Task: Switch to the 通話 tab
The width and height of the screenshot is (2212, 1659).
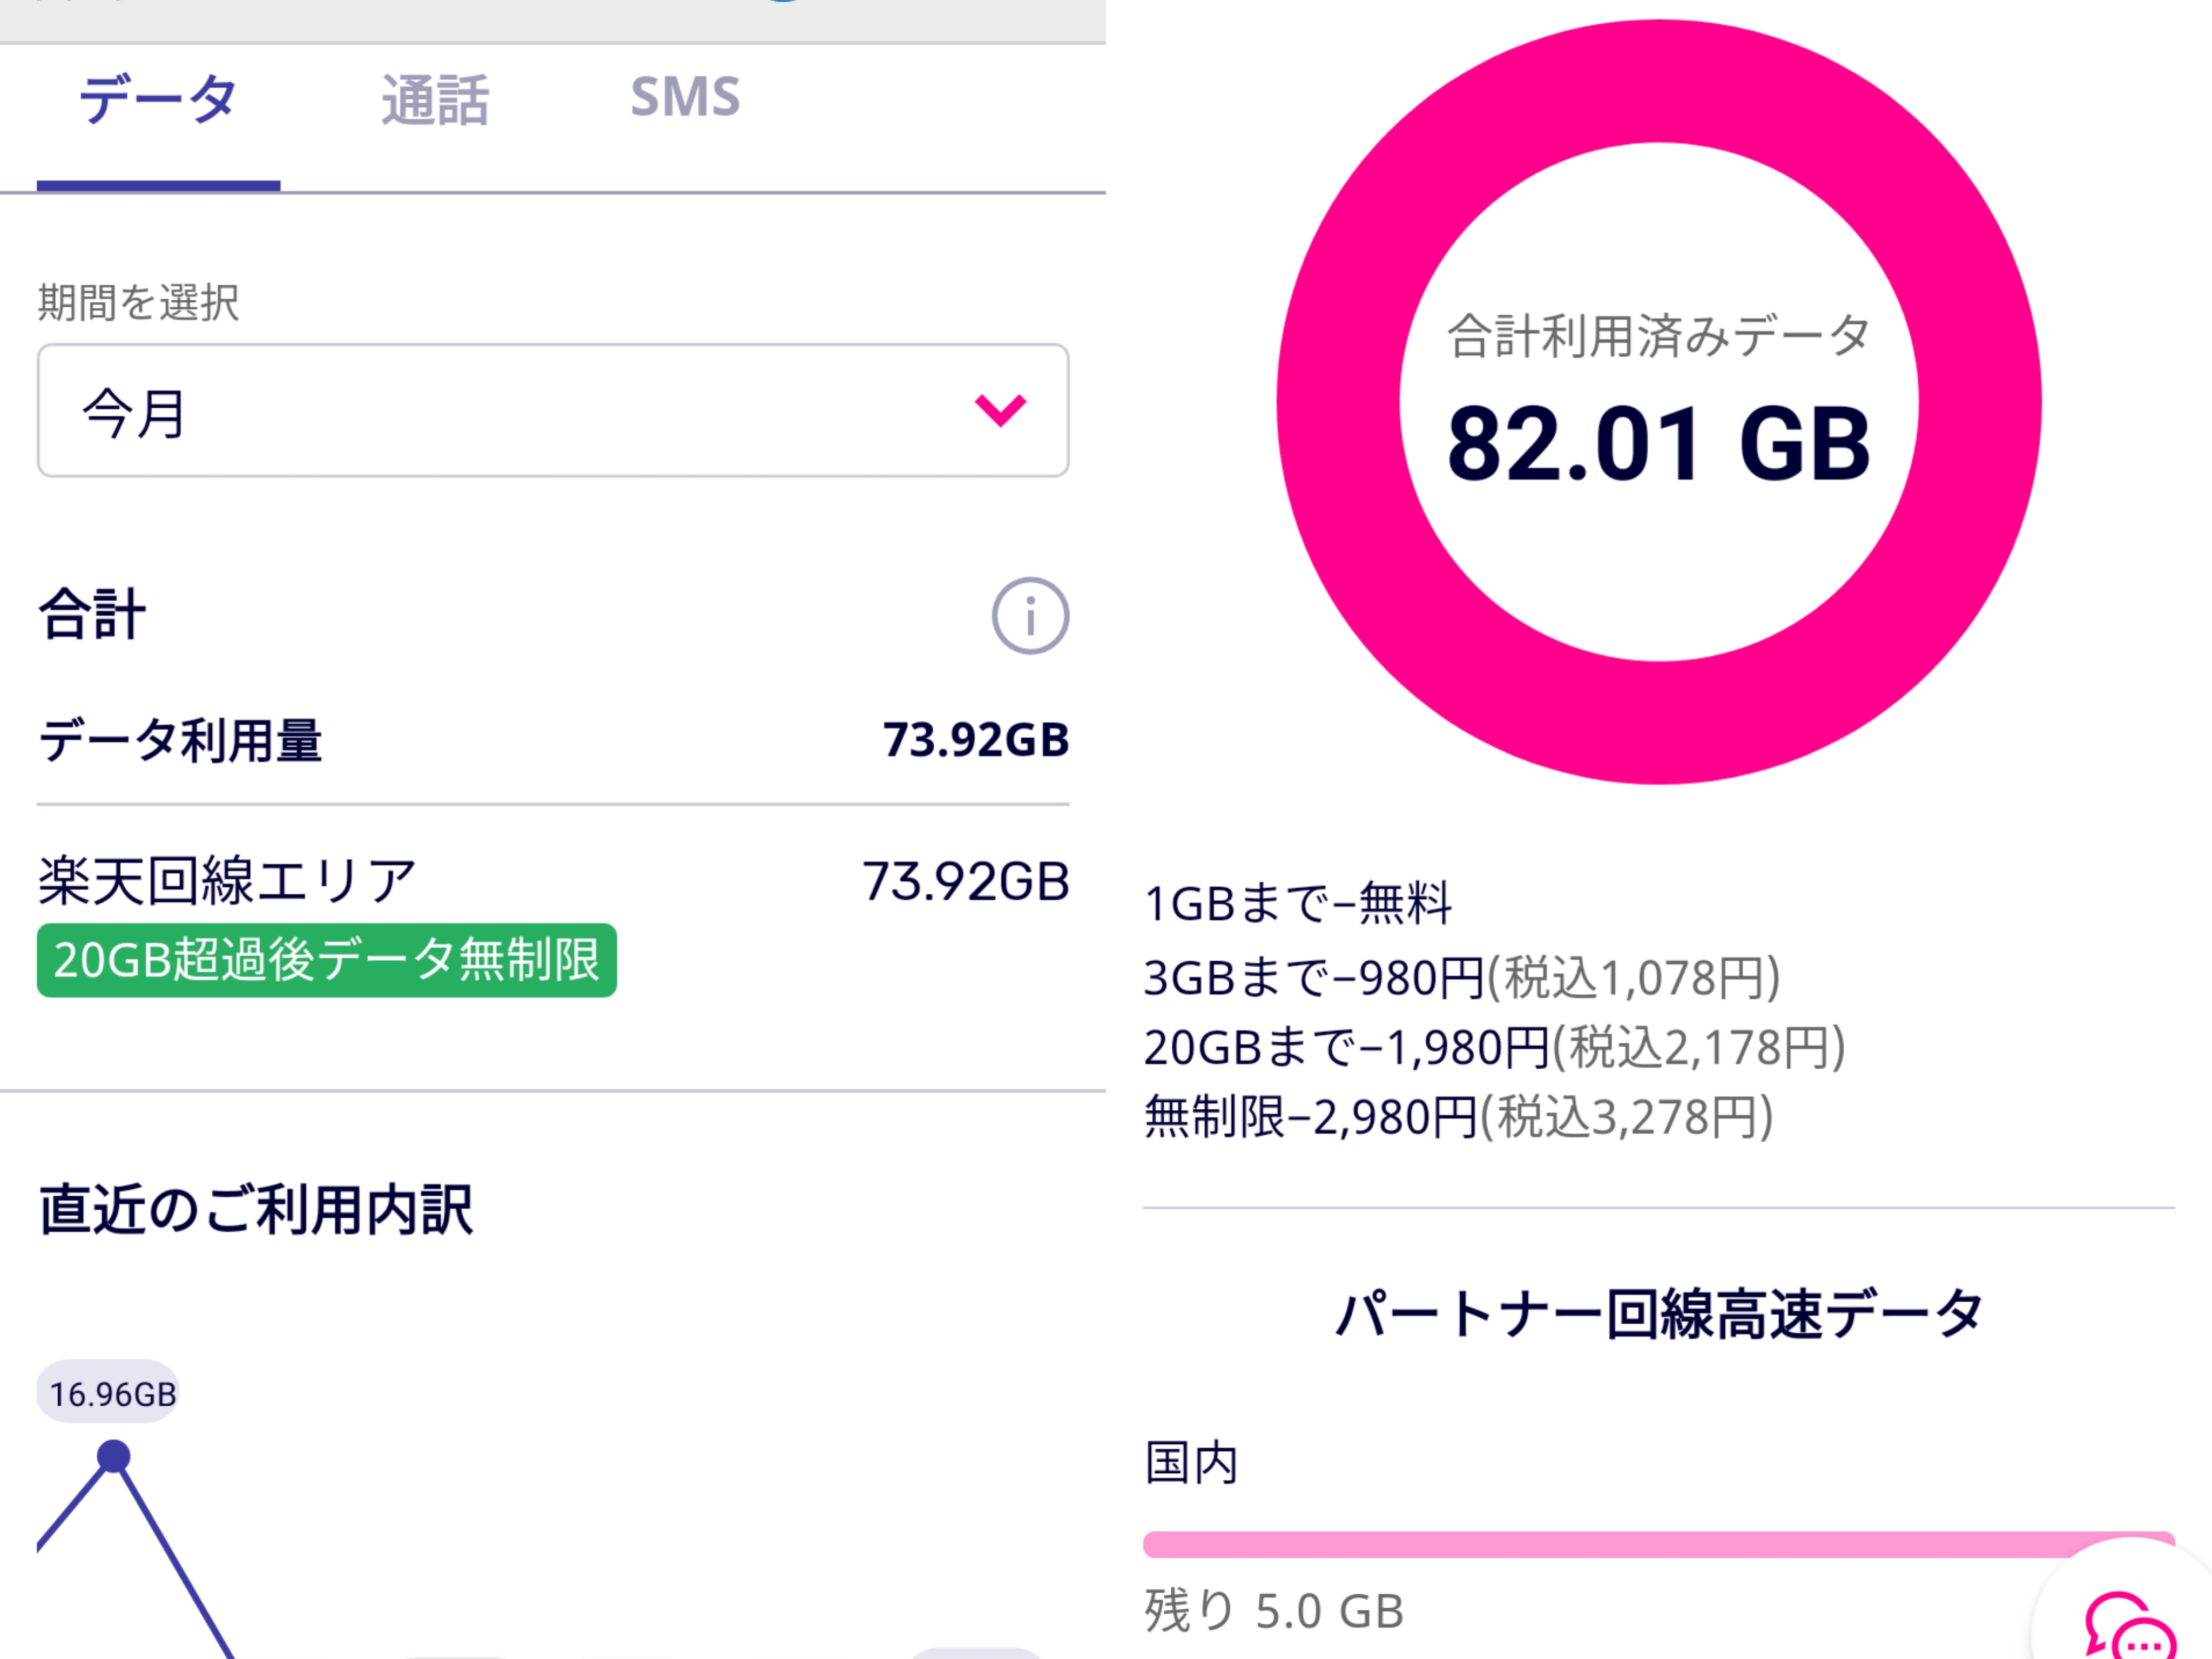Action: point(435,100)
